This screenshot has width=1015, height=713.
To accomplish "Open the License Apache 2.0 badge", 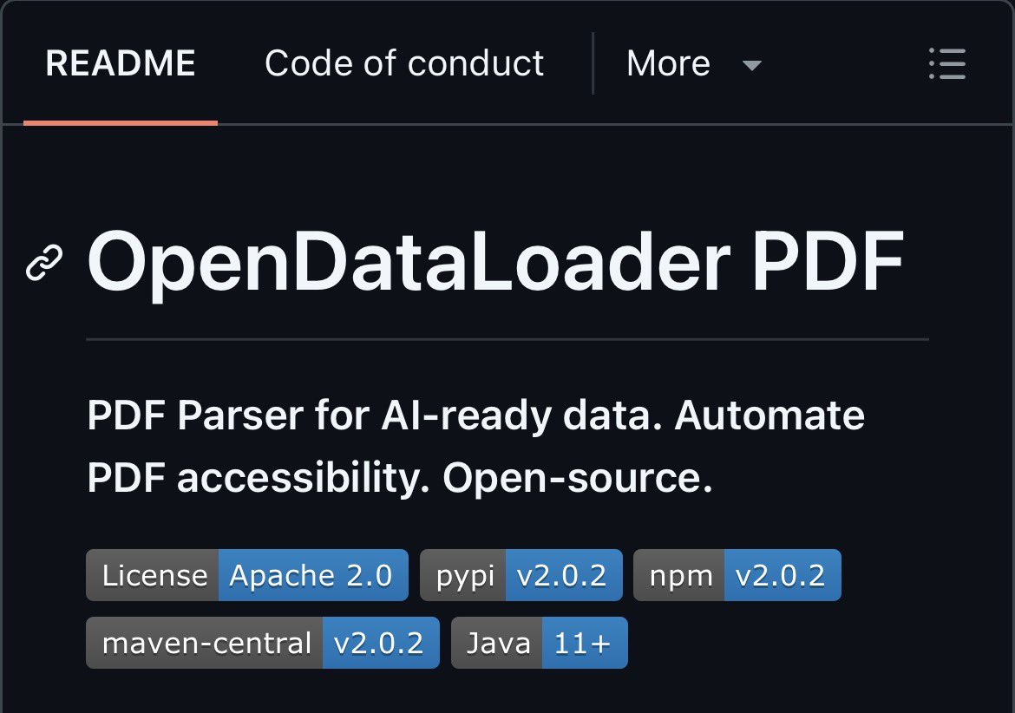I will coord(247,575).
